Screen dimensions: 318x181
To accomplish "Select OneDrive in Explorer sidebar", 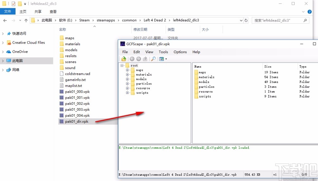I will point(20,52).
